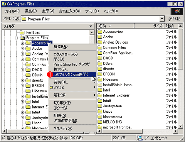The height and width of the screenshot is (142, 185).
Task: Open the 編集(E) menu
Action: (x=30, y=11)
